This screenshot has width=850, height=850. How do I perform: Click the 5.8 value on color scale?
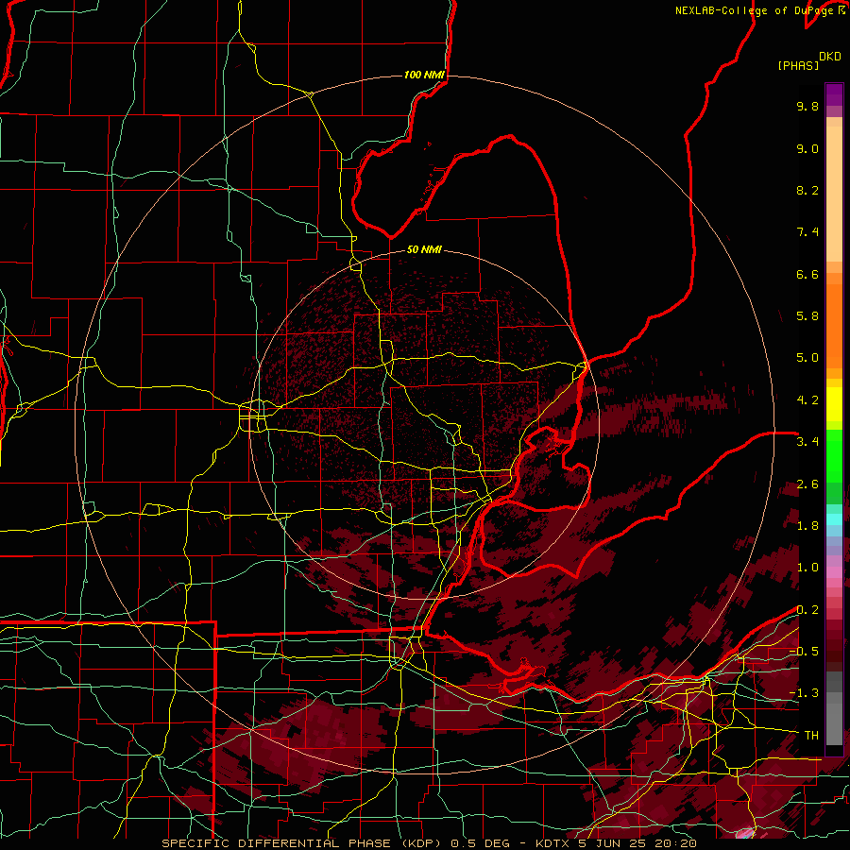pyautogui.click(x=807, y=316)
